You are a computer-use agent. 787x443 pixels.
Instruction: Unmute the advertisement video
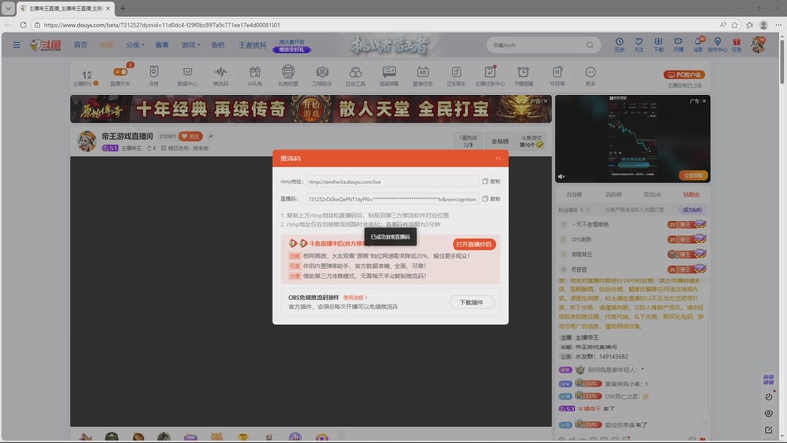click(x=561, y=176)
